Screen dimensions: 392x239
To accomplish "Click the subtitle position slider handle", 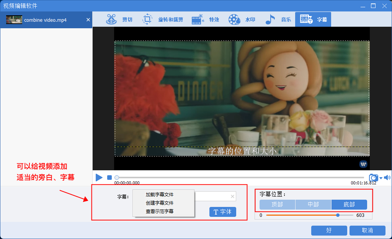I will [338, 215].
